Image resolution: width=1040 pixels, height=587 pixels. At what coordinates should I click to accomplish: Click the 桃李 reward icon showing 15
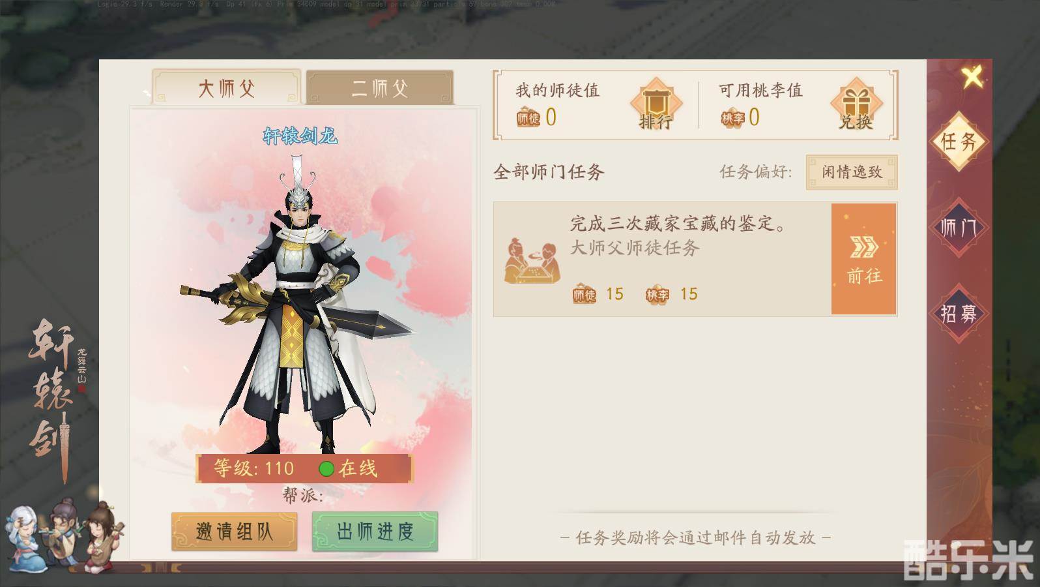click(x=657, y=295)
